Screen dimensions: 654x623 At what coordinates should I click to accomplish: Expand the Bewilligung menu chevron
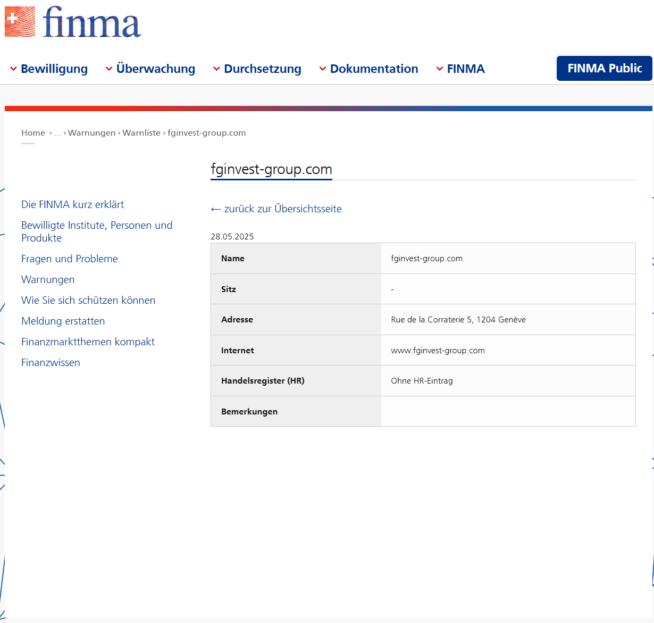coord(13,69)
